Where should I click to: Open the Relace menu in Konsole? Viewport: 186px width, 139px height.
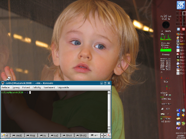pos(6,87)
